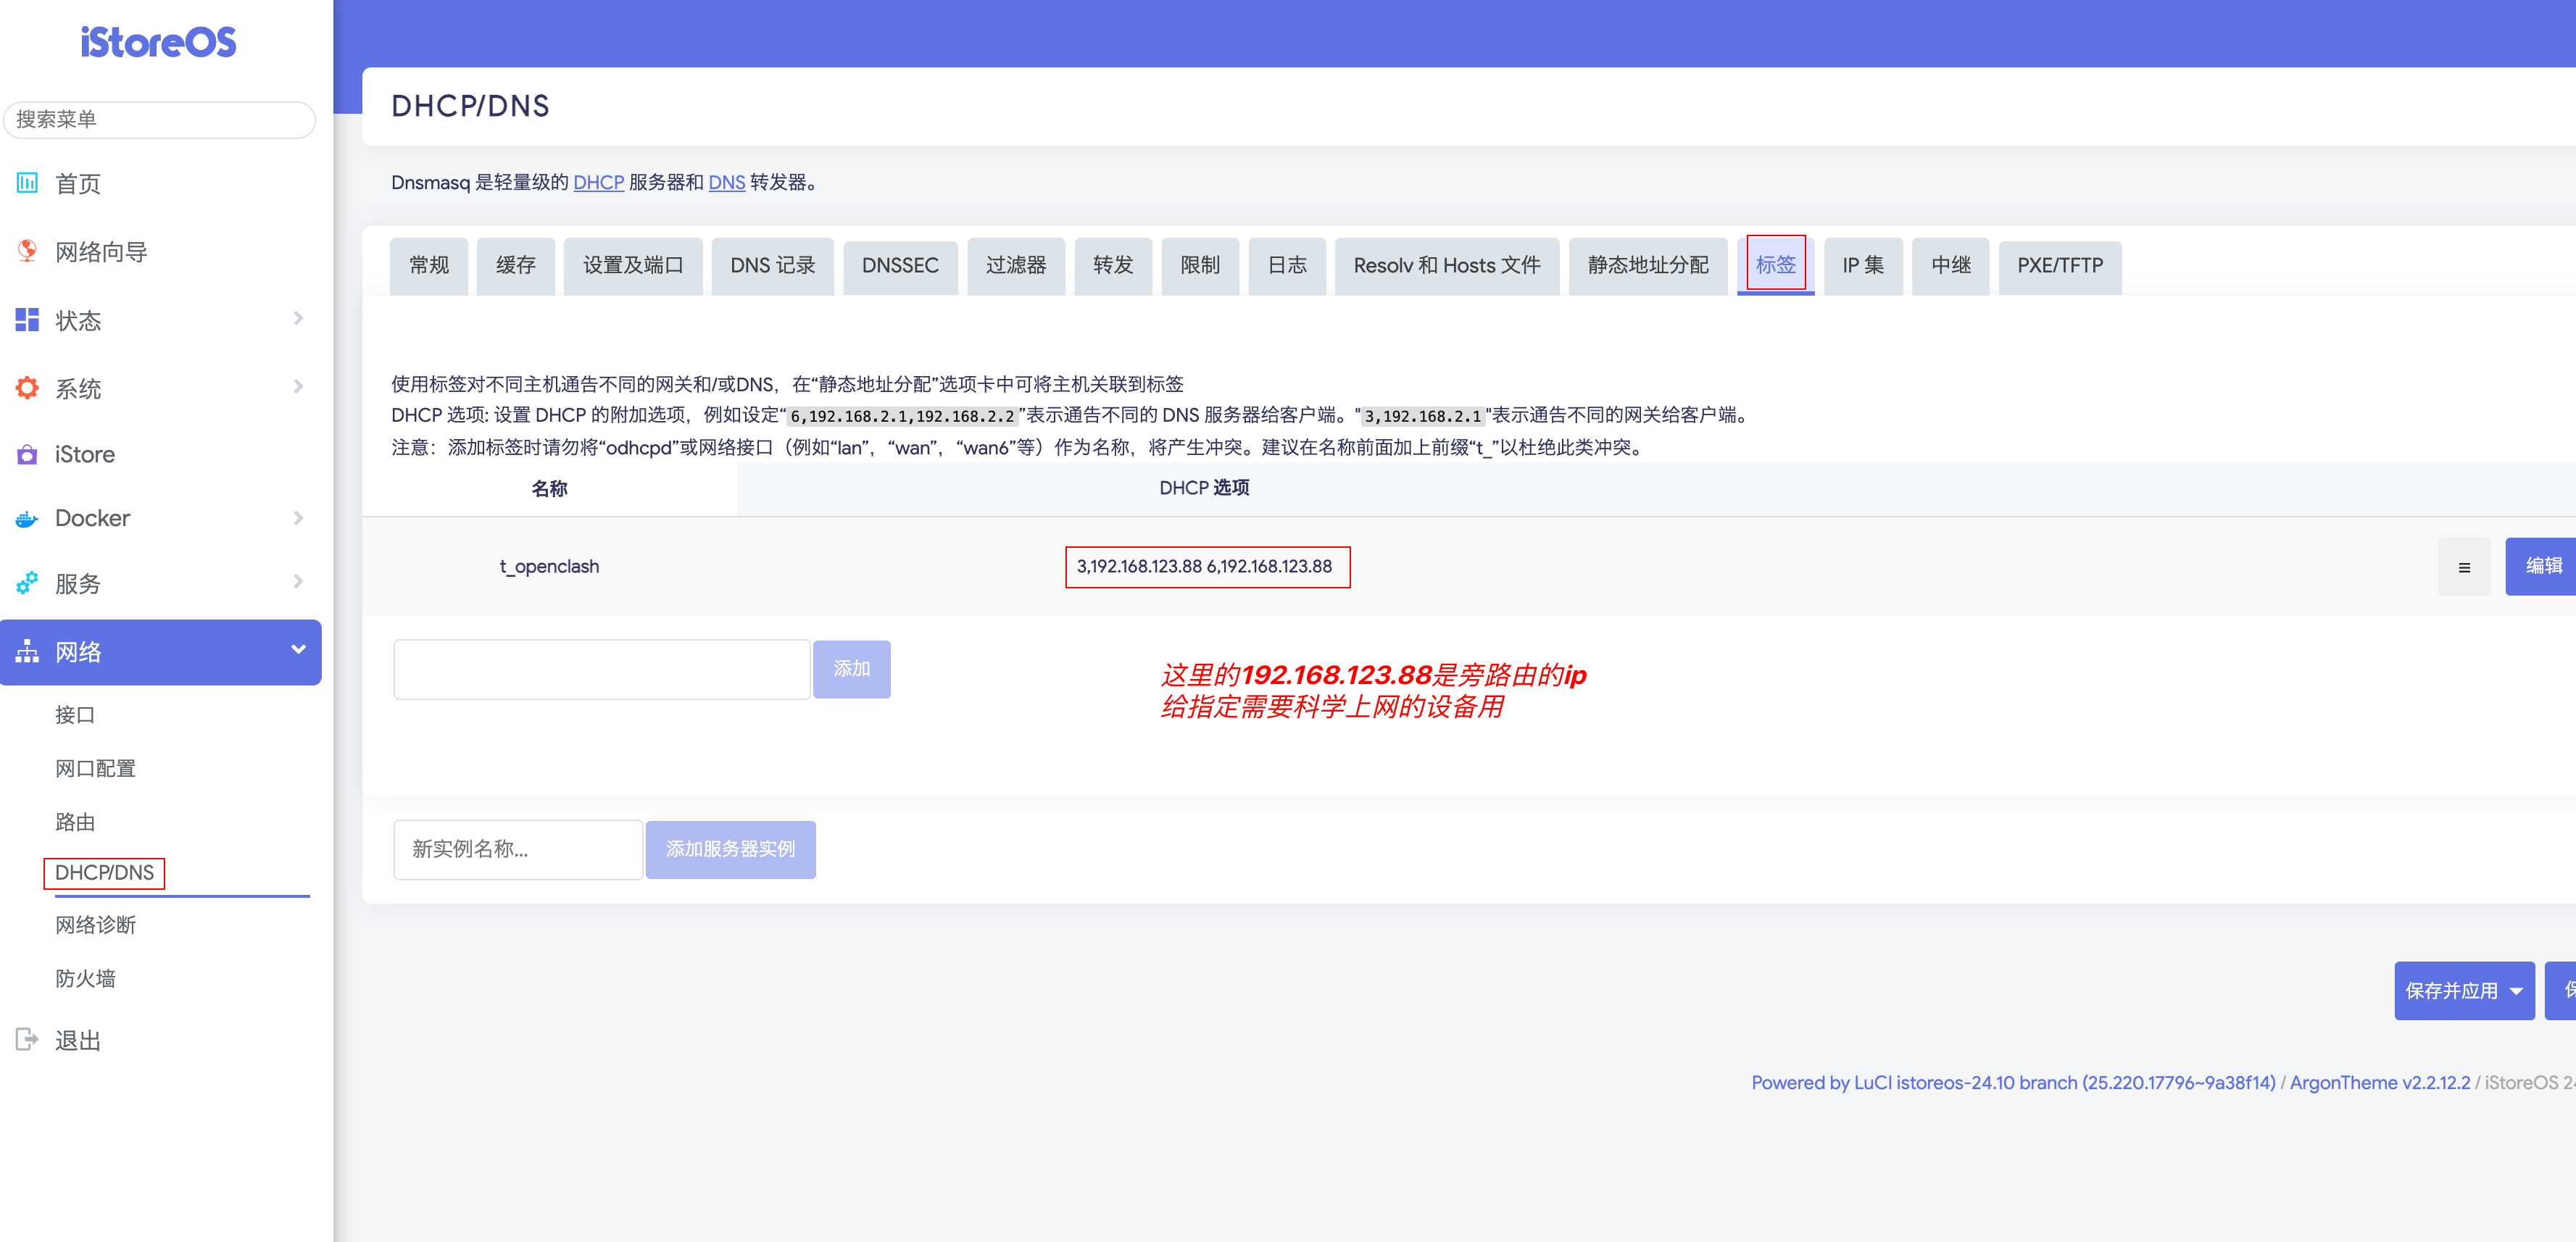Select the 标签 tab
This screenshot has width=2576, height=1242.
pos(1776,265)
